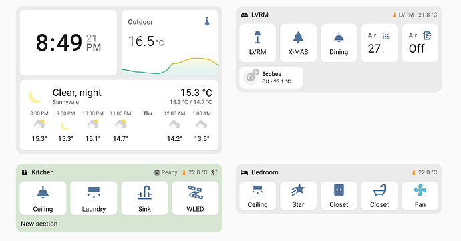
Task: Click the Ecobee thermostat icon
Action: [x=251, y=77]
